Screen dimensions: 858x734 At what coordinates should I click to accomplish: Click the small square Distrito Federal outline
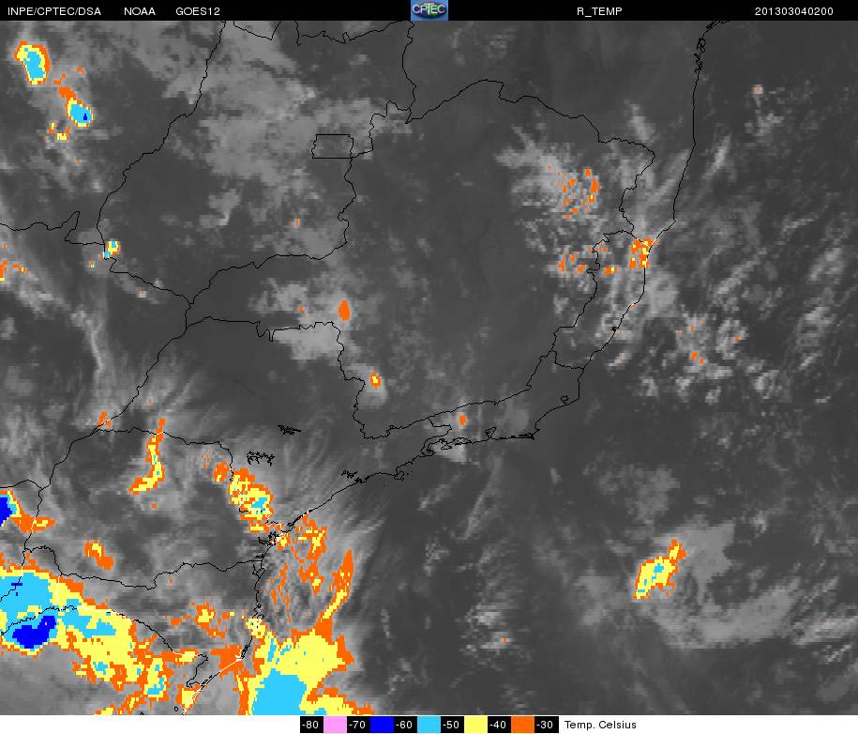point(333,146)
